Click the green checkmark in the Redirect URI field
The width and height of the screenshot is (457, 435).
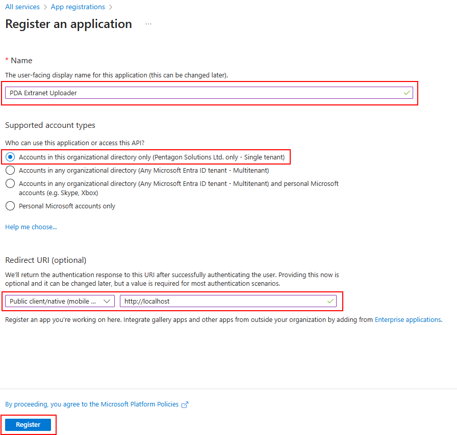330,301
